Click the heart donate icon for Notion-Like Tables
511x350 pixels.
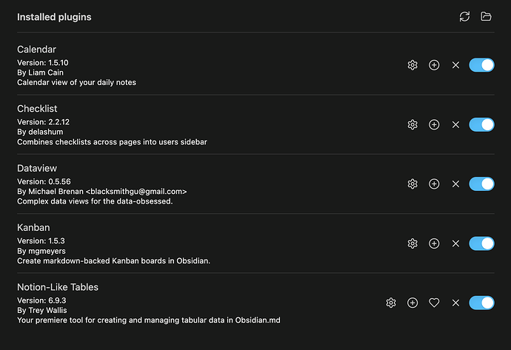434,303
